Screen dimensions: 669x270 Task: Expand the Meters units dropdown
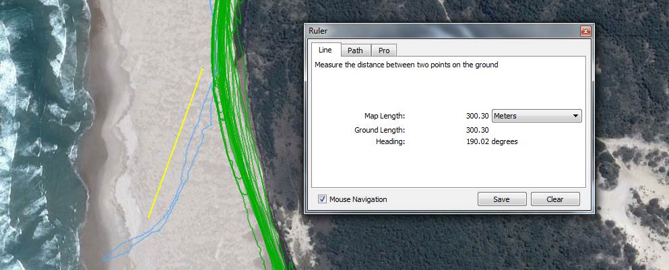[536, 116]
